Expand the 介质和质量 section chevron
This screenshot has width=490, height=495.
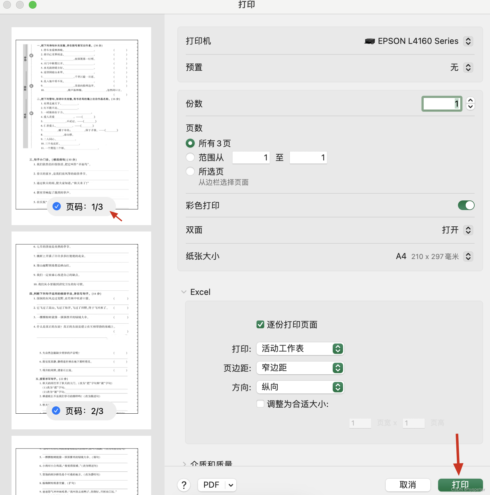click(x=184, y=464)
